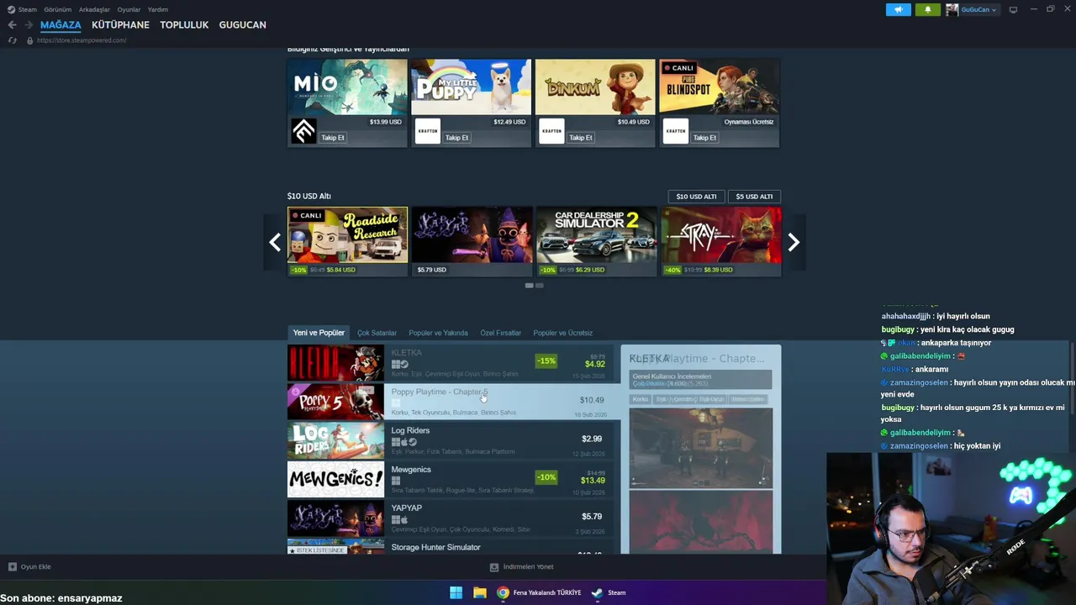Open the Log Riders list row
1076x605 pixels.
pyautogui.click(x=450, y=440)
